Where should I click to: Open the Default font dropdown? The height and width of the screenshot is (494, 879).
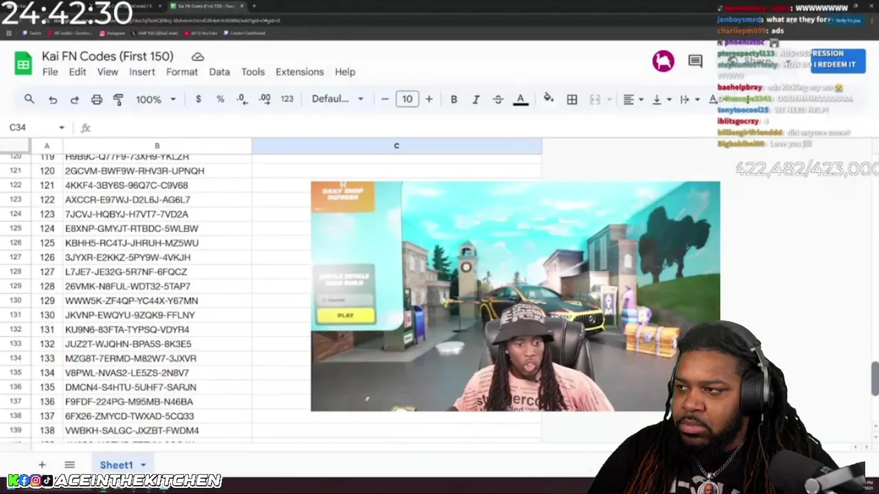pos(337,99)
